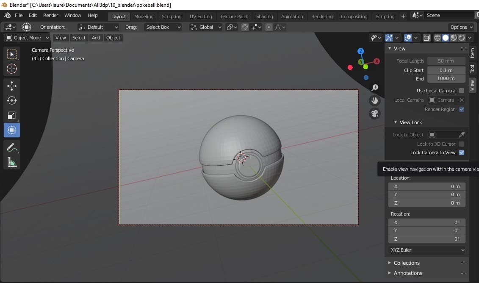The image size is (479, 283).
Task: Enable Use Local Camera checkbox
Action: click(462, 91)
